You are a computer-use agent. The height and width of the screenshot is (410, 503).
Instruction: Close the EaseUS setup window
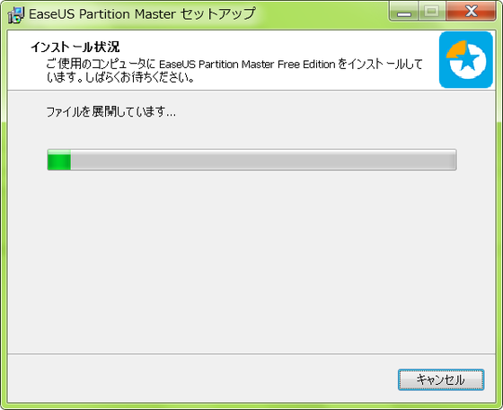(471, 12)
